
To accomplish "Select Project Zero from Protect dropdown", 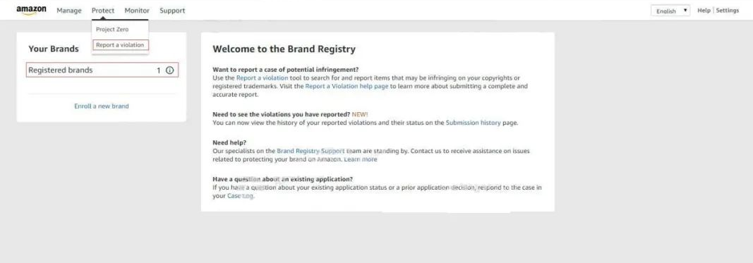I will (112, 30).
